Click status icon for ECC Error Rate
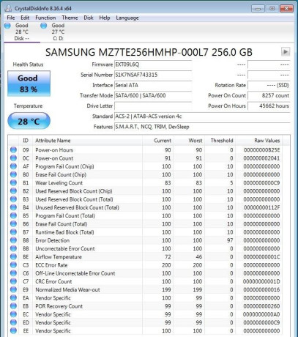The image size is (298, 337). pos(13,265)
